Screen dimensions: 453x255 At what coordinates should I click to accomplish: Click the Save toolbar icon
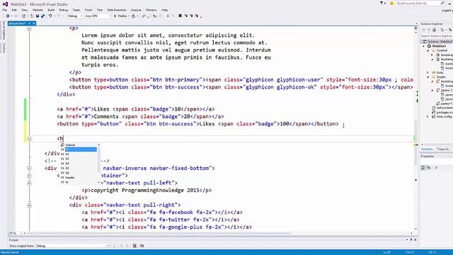tap(38, 16)
